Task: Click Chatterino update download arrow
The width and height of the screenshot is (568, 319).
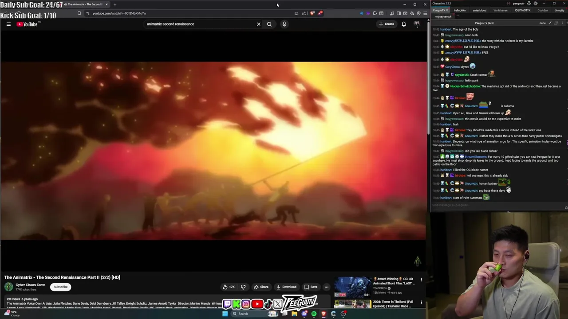Action: (529, 4)
